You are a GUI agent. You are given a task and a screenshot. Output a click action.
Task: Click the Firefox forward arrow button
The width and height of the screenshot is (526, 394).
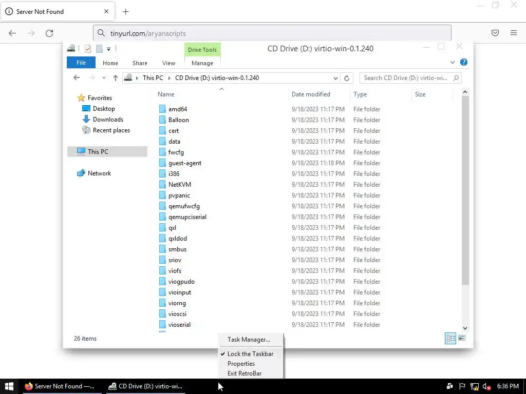point(31,33)
